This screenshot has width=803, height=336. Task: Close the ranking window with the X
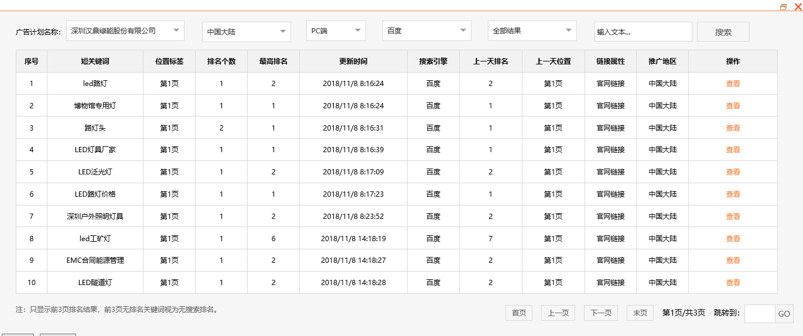(797, 7)
